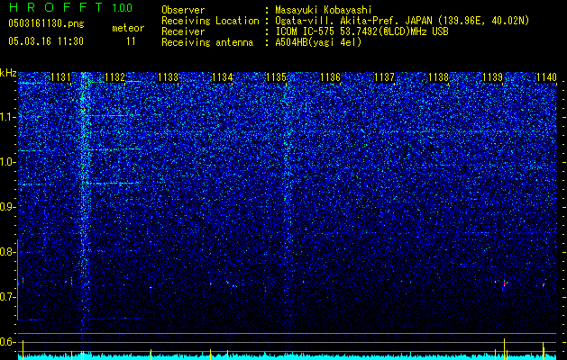This screenshot has height=360, width=567.
Task: Click the 1139 time marker
Action: 493,77
